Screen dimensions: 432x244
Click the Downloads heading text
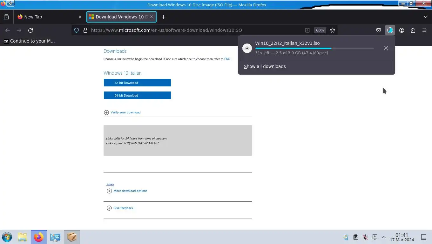(115, 51)
